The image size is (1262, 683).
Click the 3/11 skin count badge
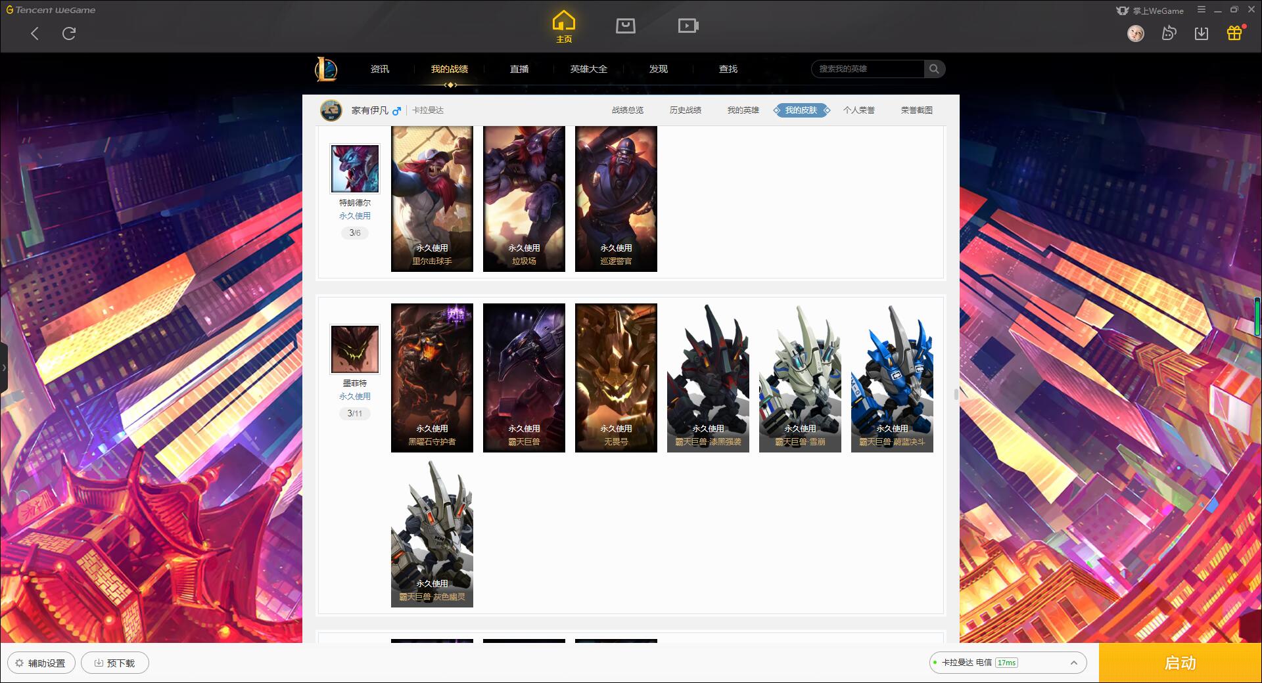(x=355, y=414)
